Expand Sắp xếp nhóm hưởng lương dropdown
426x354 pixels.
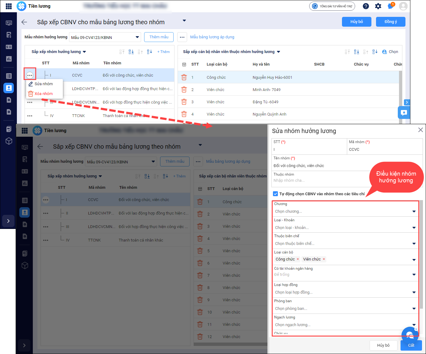pos(84,52)
